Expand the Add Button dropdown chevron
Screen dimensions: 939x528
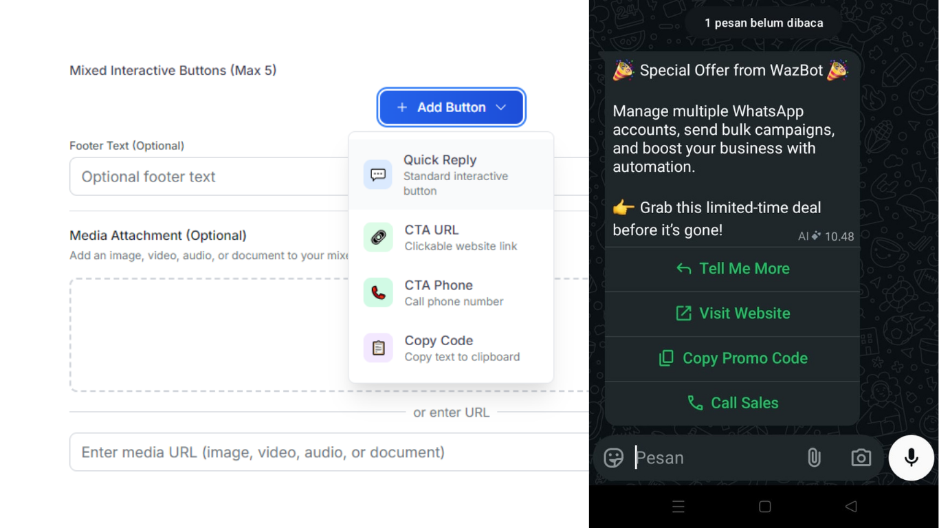click(502, 107)
